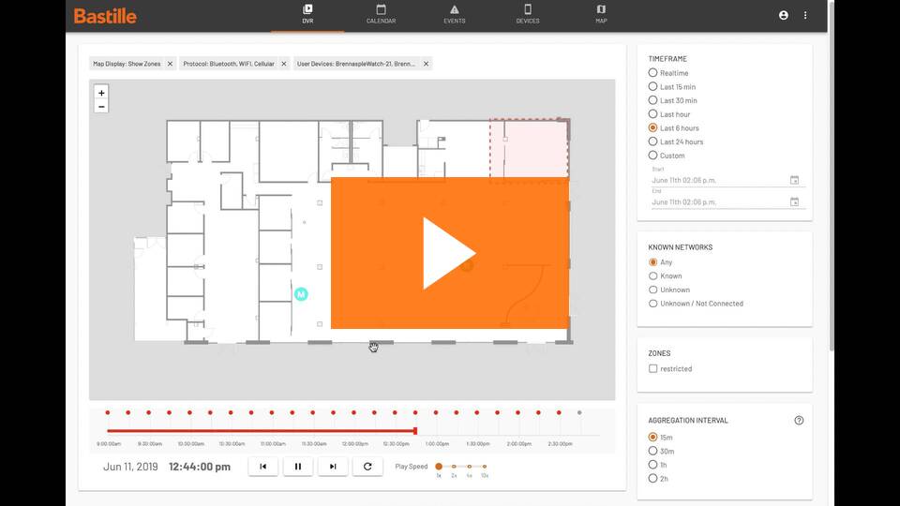Remove the Protocol filter chip
The width and height of the screenshot is (900, 506).
coord(283,64)
